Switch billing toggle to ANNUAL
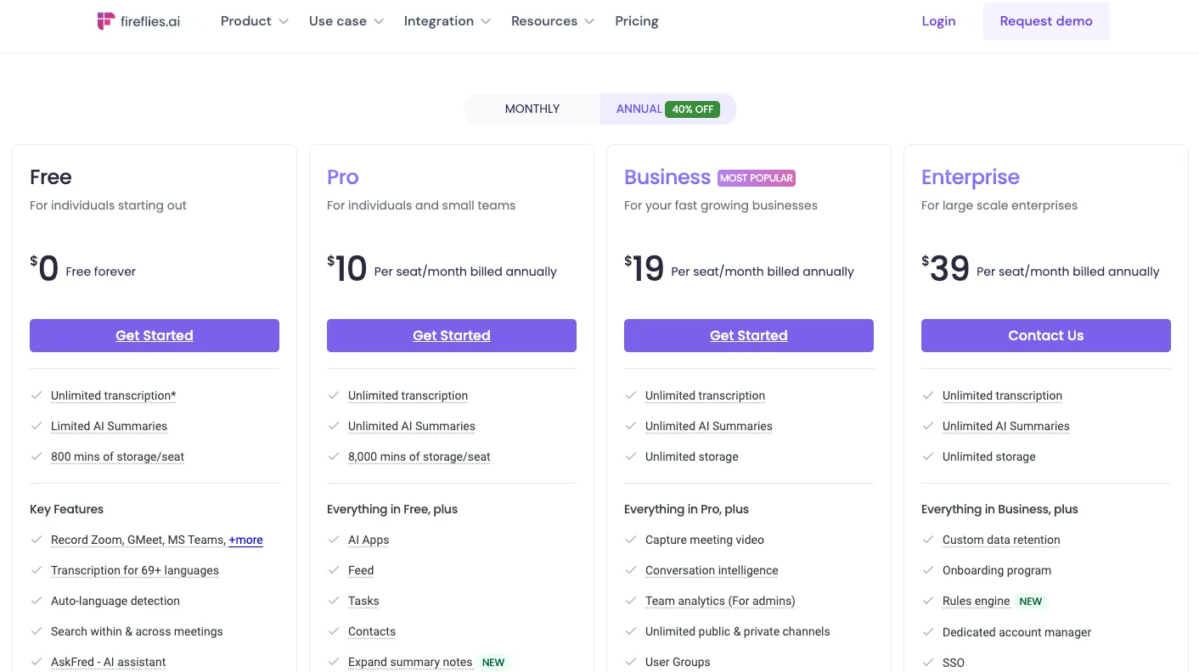Screen dimensions: 1199x672 [x=667, y=109]
